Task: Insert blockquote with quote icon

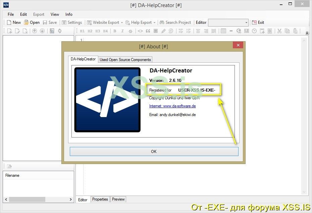Action: click(x=148, y=31)
